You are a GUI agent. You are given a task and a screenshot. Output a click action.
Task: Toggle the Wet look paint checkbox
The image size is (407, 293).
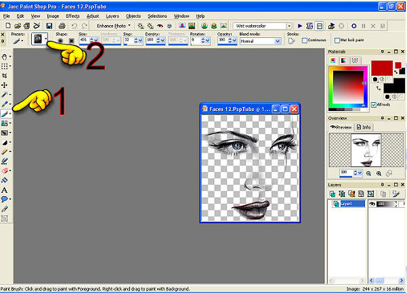[x=337, y=41]
